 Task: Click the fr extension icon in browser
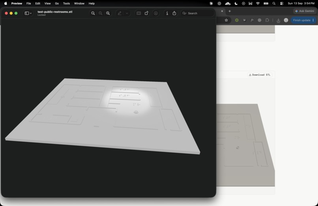point(252,20)
